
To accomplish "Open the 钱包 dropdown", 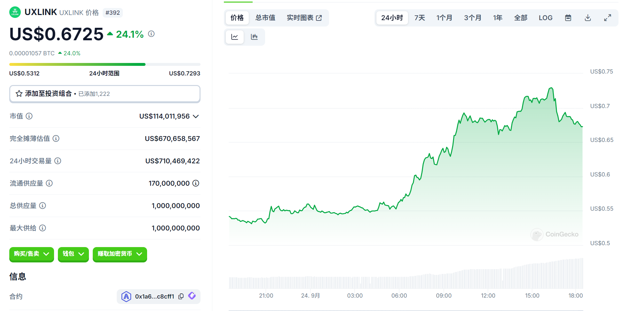I will tap(73, 254).
